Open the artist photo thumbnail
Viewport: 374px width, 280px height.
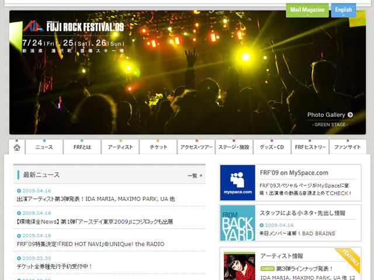[x=240, y=267]
